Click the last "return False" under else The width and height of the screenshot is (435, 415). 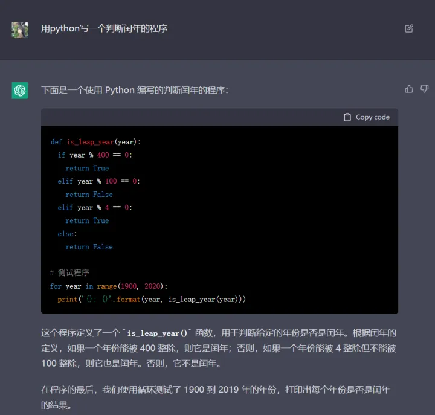tap(89, 246)
